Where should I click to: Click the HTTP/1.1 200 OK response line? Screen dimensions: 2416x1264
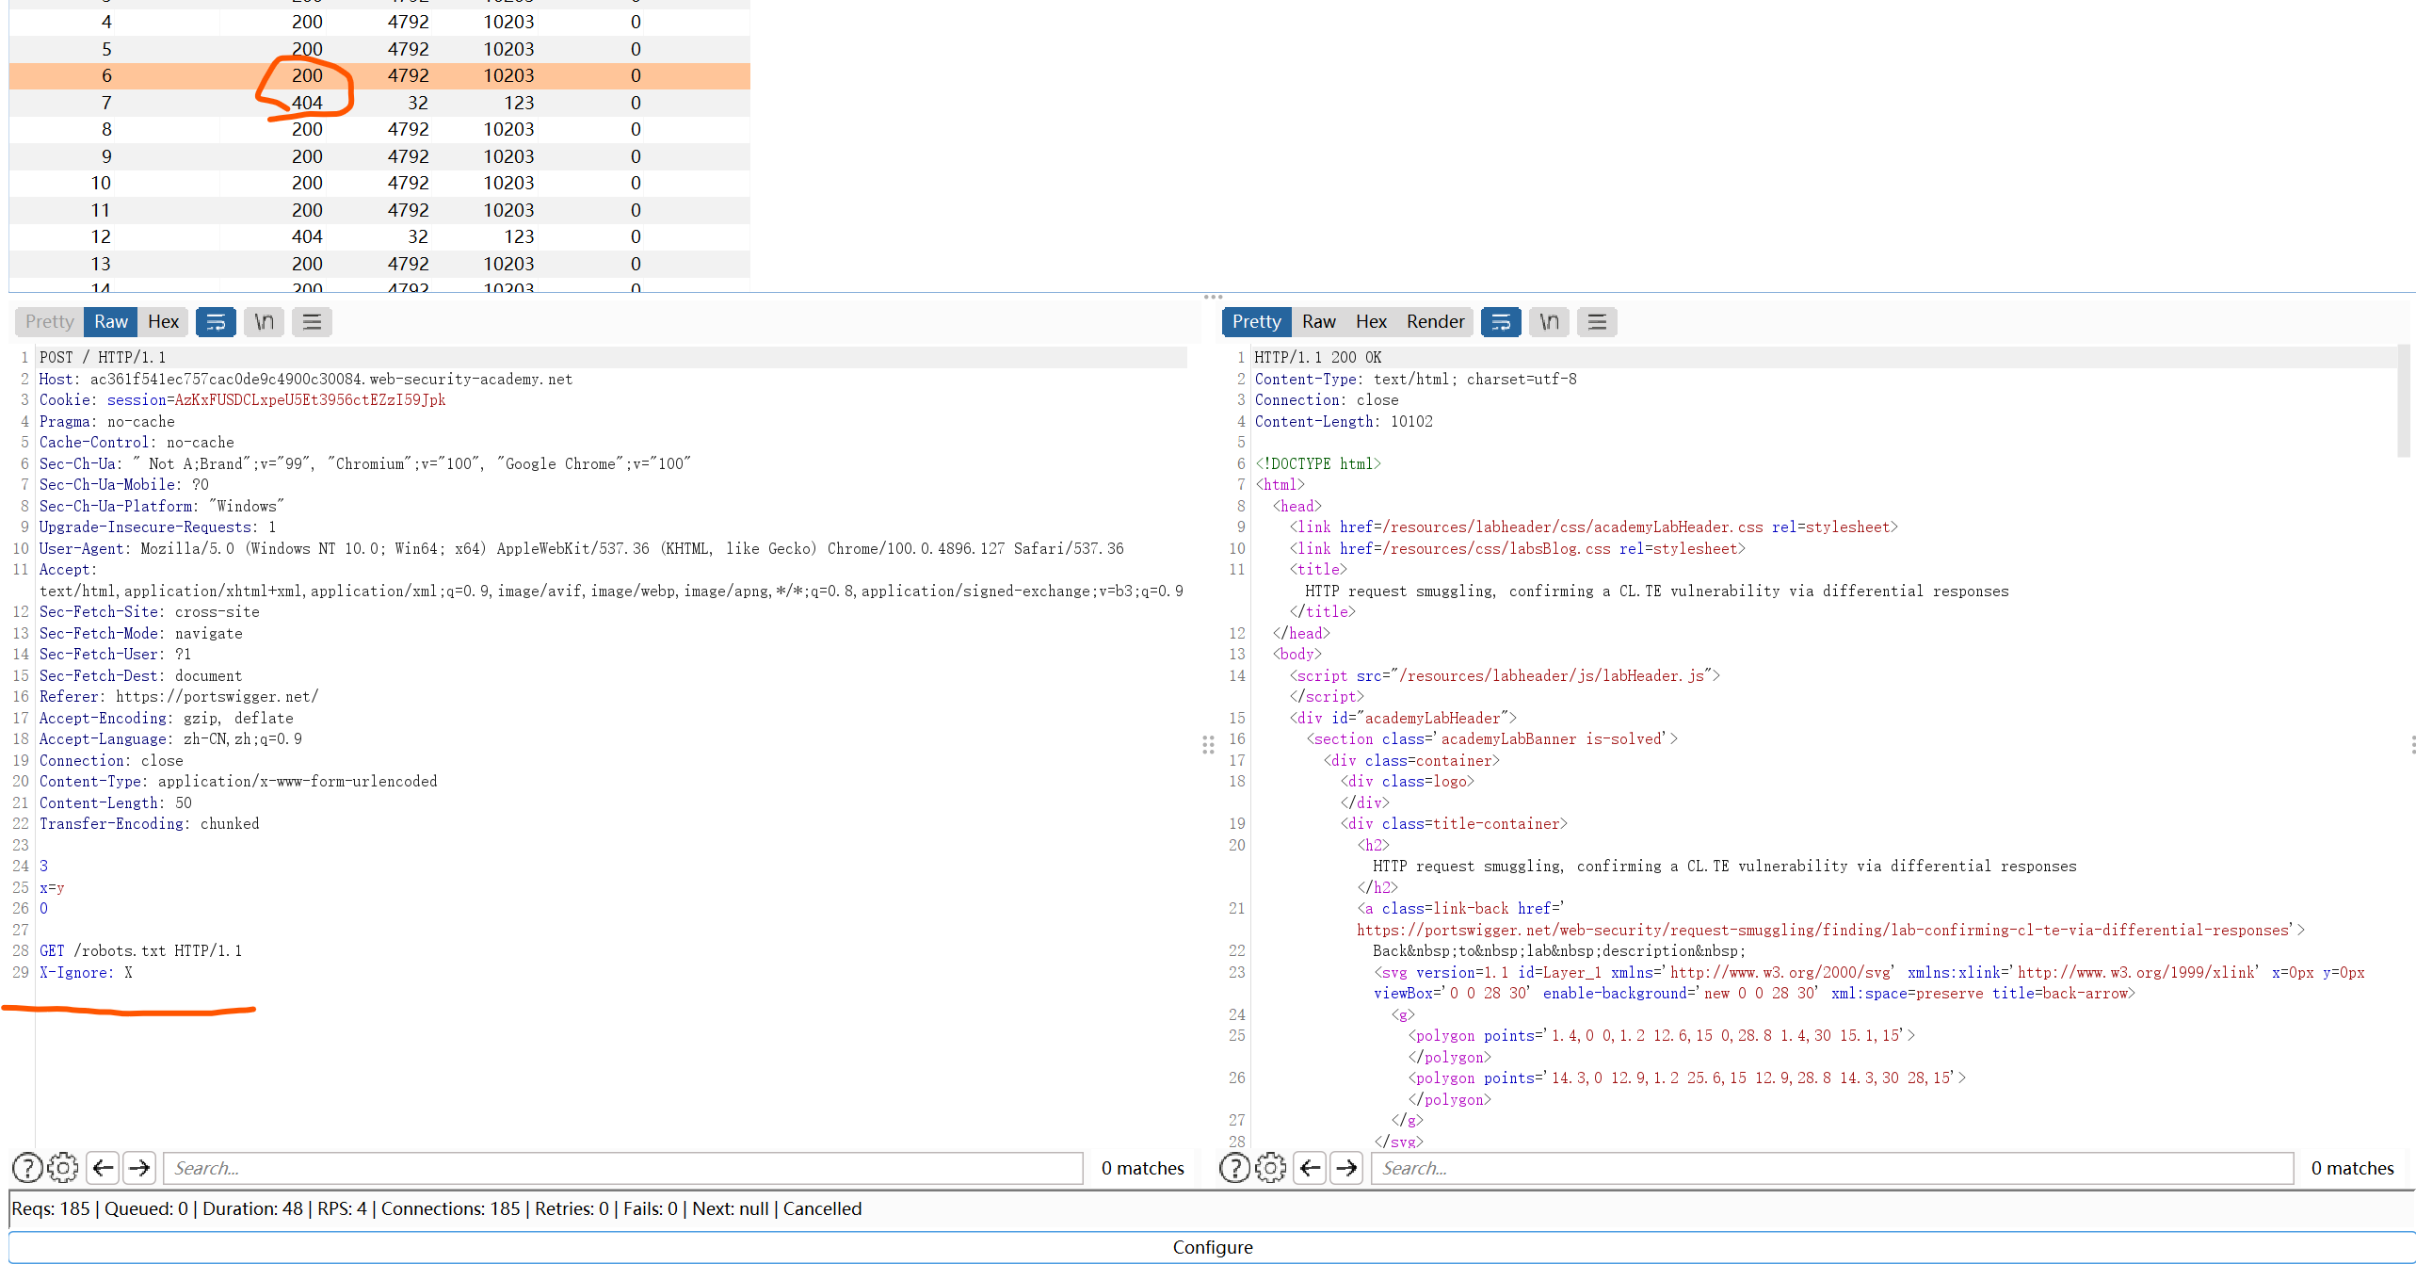pyautogui.click(x=1318, y=357)
